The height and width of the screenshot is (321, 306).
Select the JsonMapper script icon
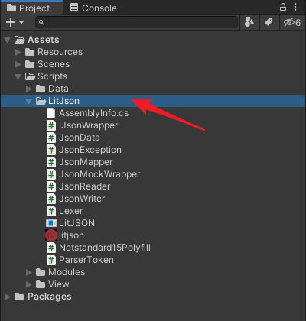tap(51, 162)
